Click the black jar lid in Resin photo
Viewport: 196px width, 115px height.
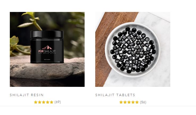click(47, 34)
